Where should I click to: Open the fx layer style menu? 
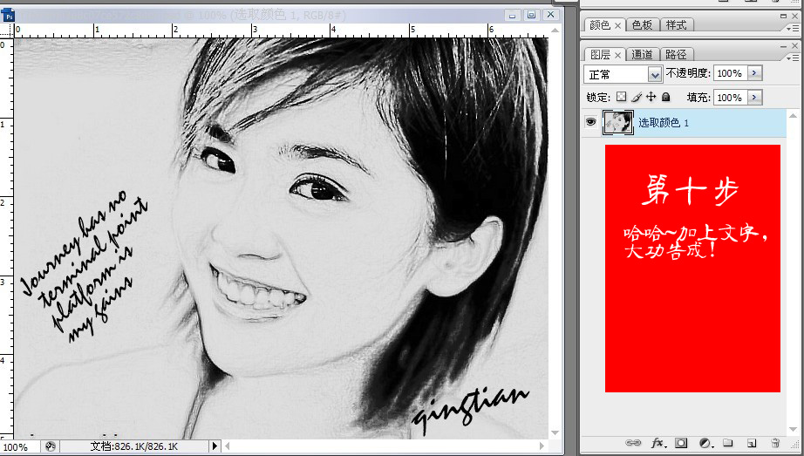pyautogui.click(x=658, y=444)
